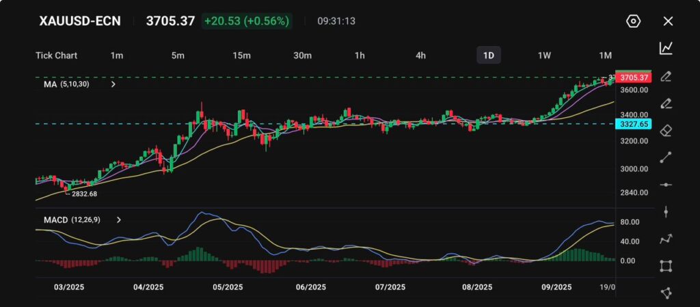The width and height of the screenshot is (700, 307).
Task: Switch to the Tick Chart timeframe
Action: (56, 55)
